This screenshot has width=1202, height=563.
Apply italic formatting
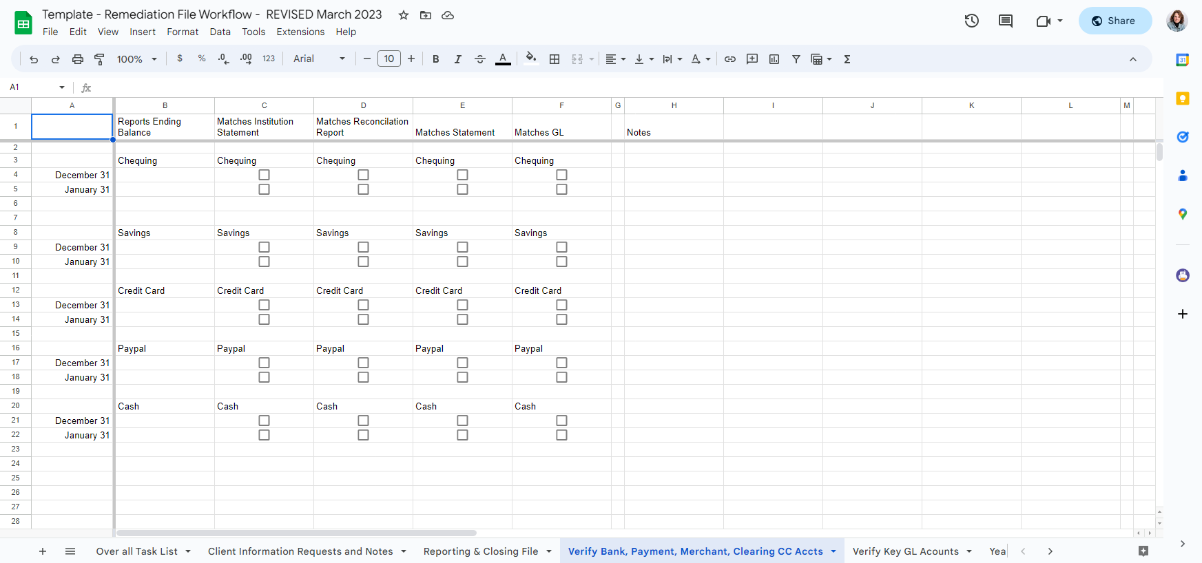[457, 59]
